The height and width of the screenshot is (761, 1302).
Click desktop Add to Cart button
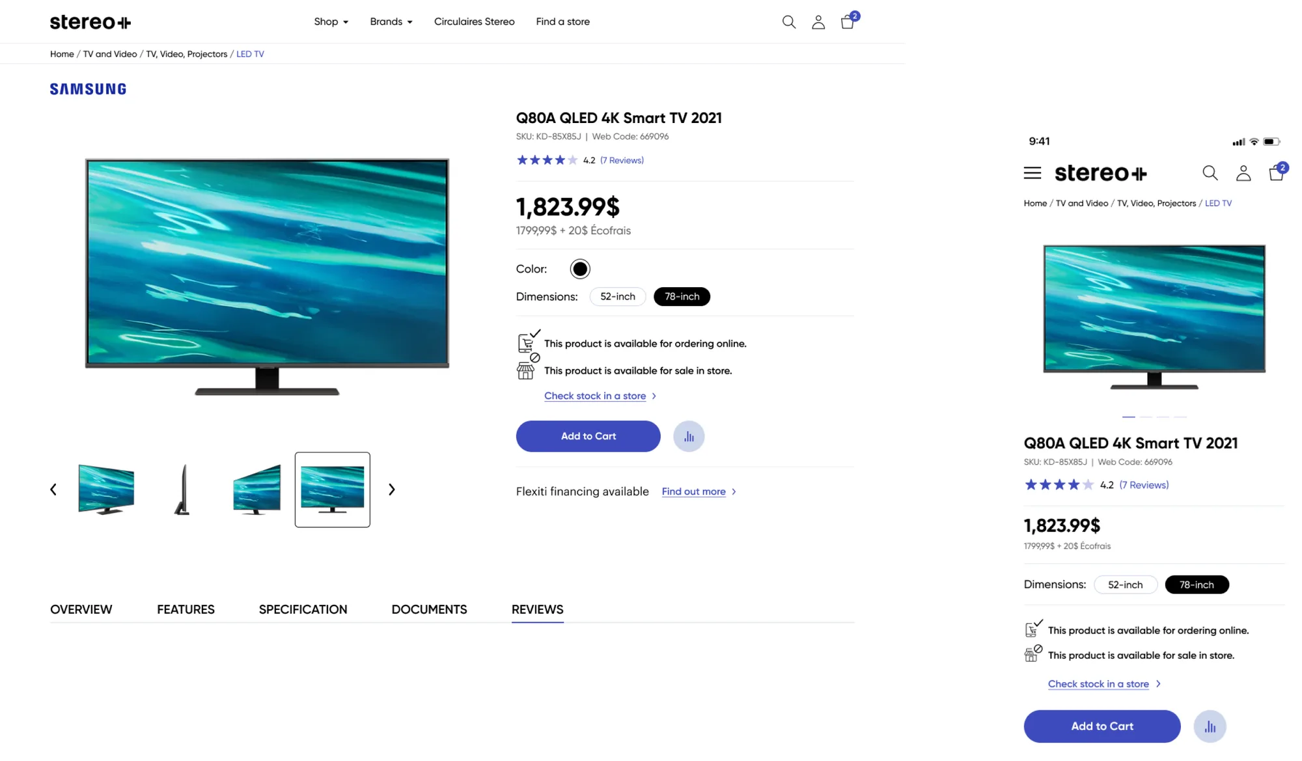click(589, 436)
